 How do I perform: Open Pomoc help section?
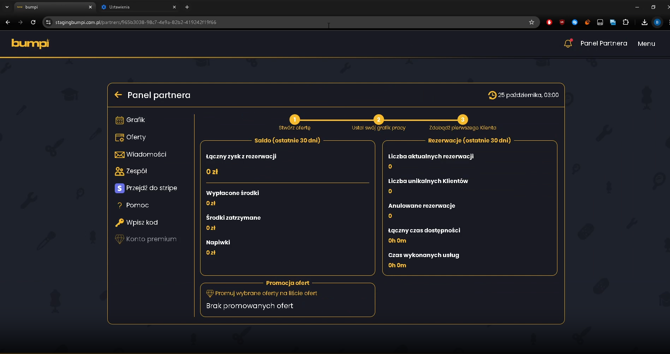pos(132,205)
